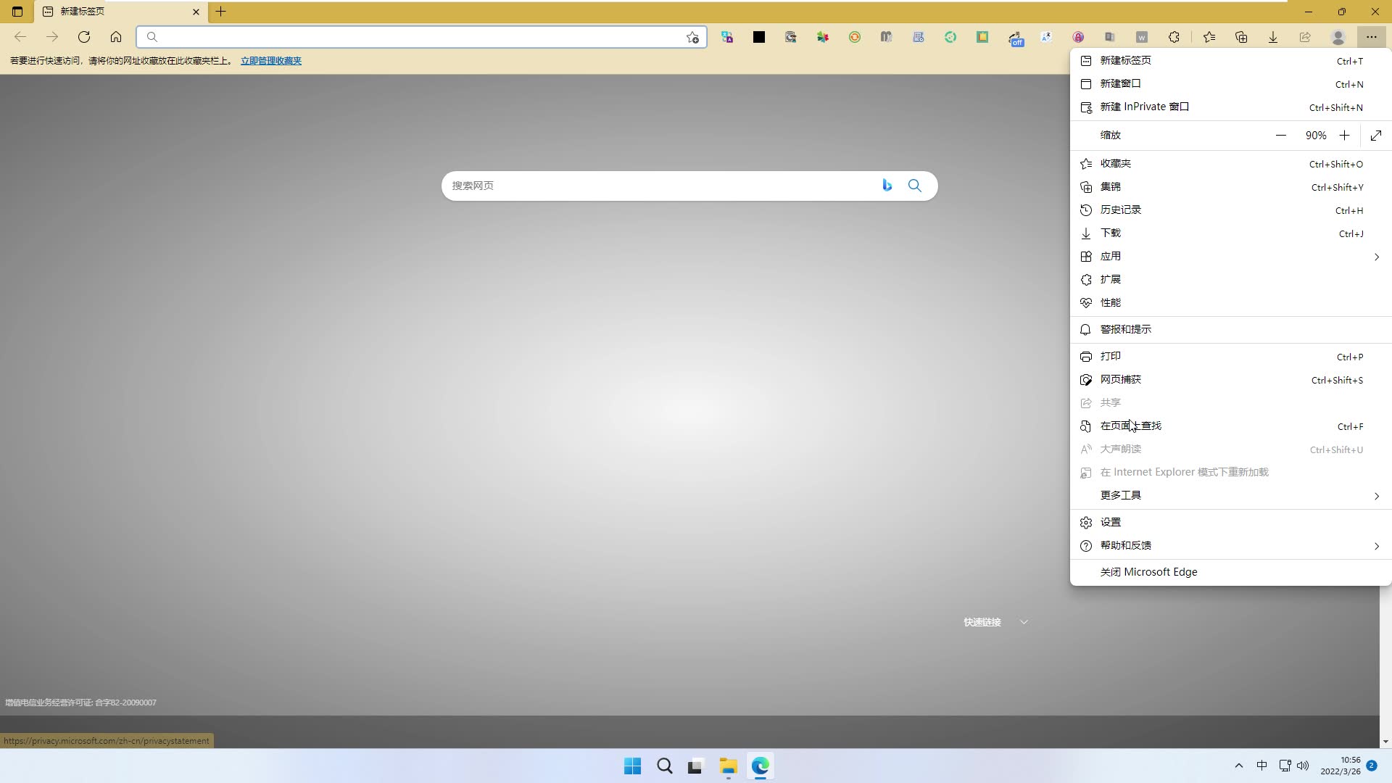Viewport: 1392px width, 783px height.
Task: Open 打印 (Print) dialog
Action: pyautogui.click(x=1110, y=356)
